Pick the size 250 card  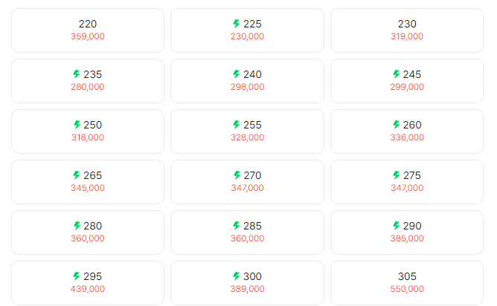tap(88, 131)
